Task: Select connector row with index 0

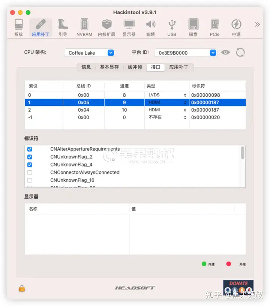Action: (x=135, y=95)
